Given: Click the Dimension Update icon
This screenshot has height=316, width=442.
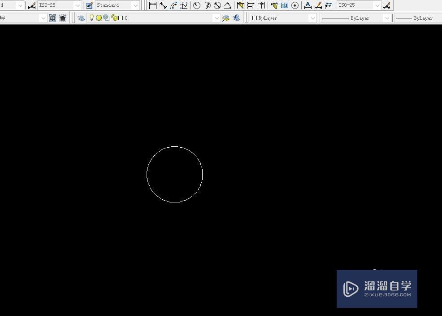Looking at the screenshot, I should (329, 5).
